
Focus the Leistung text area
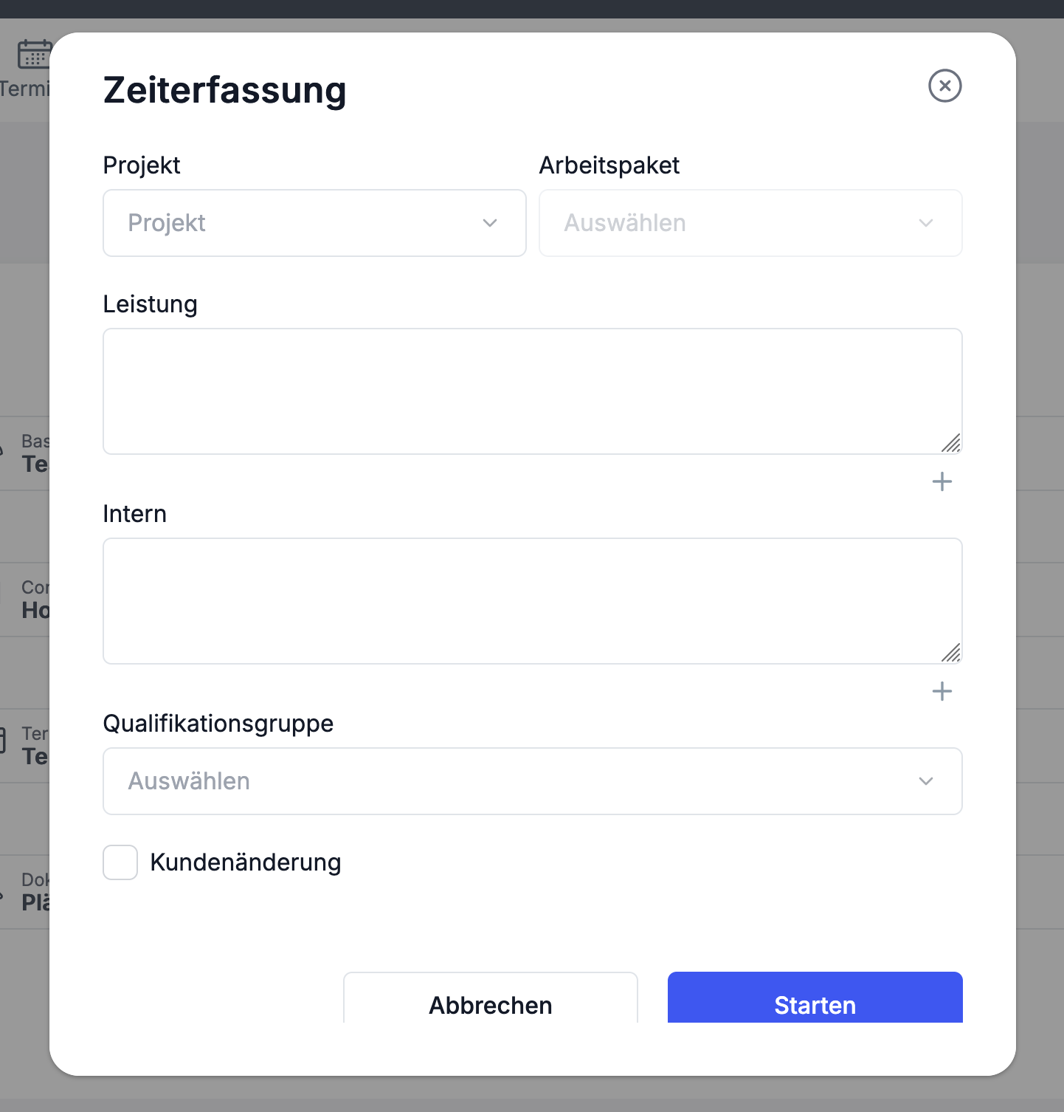531,391
